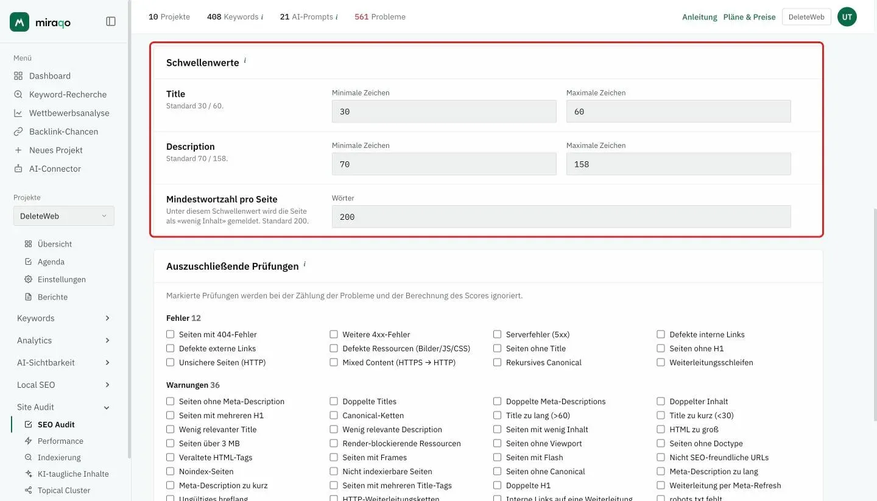877x501 pixels.
Task: Click the Keyword-Recherche magnifier icon
Action: pos(18,94)
